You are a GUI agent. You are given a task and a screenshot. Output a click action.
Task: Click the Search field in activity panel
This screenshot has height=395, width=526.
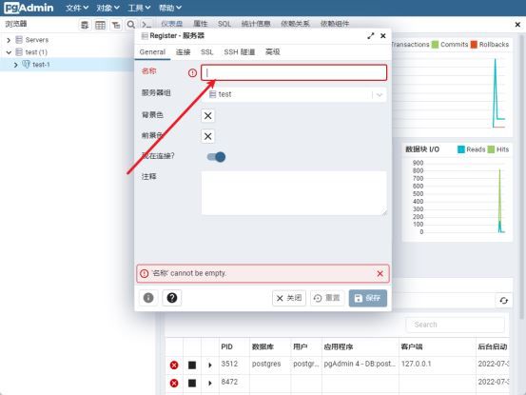tap(456, 325)
